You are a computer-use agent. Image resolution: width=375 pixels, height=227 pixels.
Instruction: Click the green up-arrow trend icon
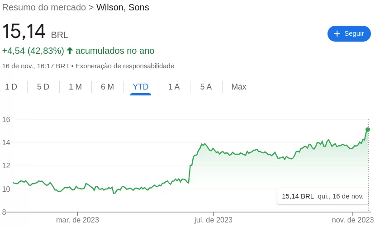pos(70,50)
